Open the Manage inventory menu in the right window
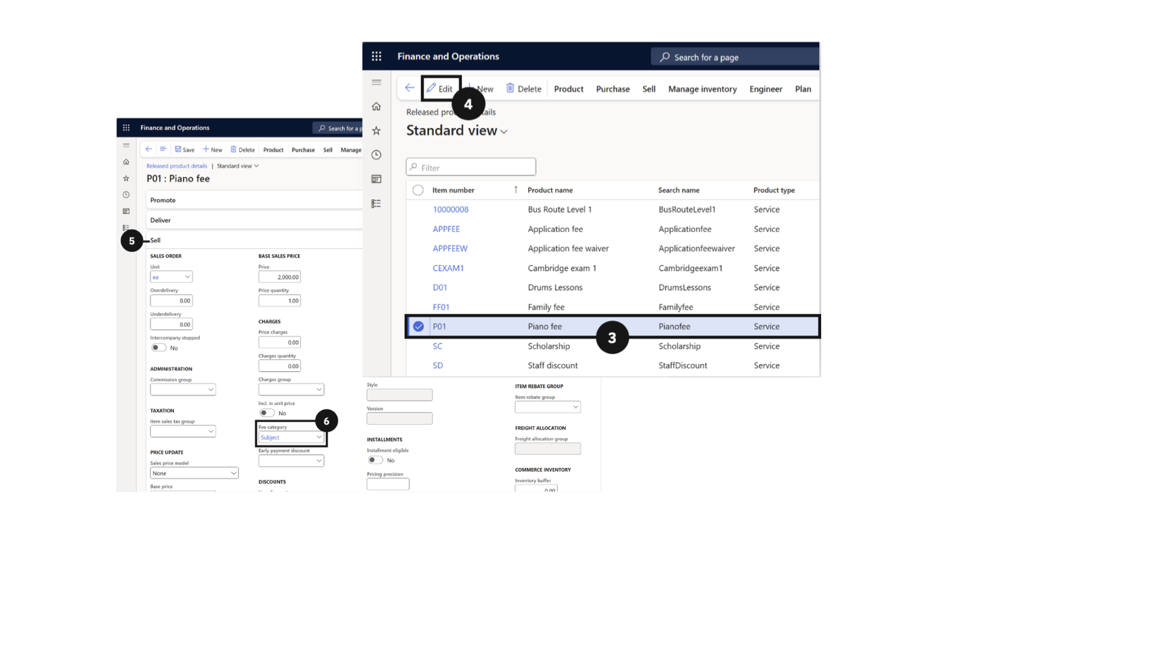This screenshot has height=652, width=1160. 702,89
